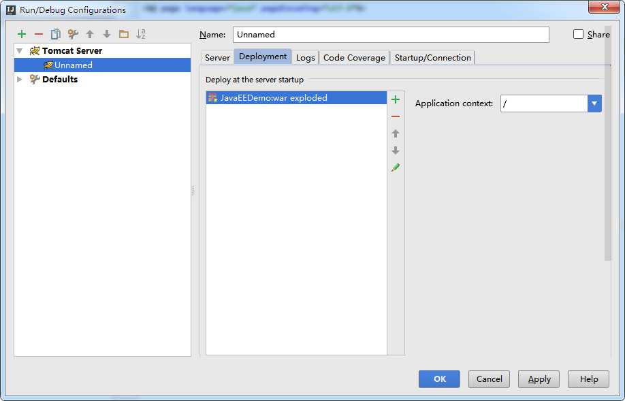Select the Unnamed configuration in the tree

(x=102, y=65)
